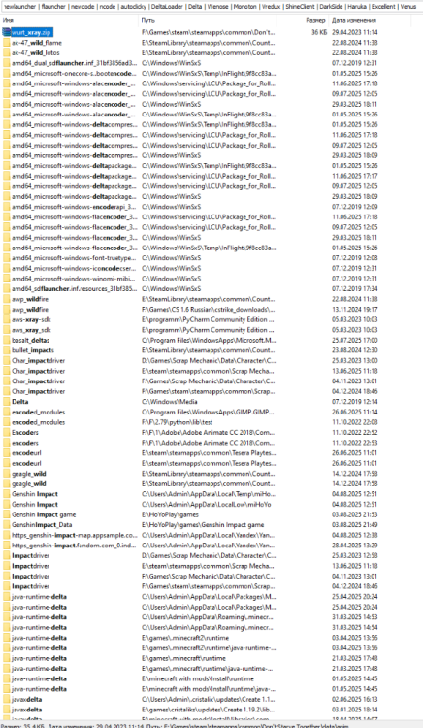The width and height of the screenshot is (423, 728).
Task: Select awp_wildfire dated 22.08.2024 11:38
Action: (x=30, y=299)
